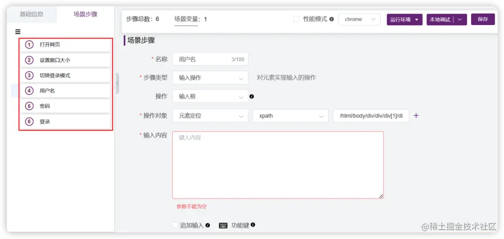The height and width of the screenshot is (239, 504).
Task: Click the 步骤总数：6 label
Action: coord(142,19)
